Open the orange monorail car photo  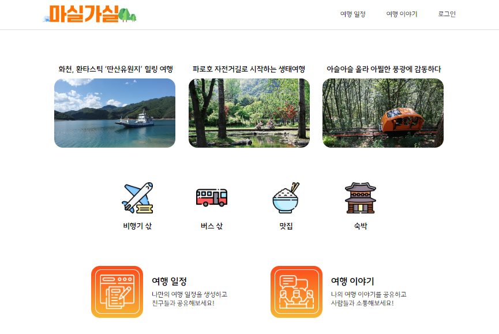coord(383,113)
